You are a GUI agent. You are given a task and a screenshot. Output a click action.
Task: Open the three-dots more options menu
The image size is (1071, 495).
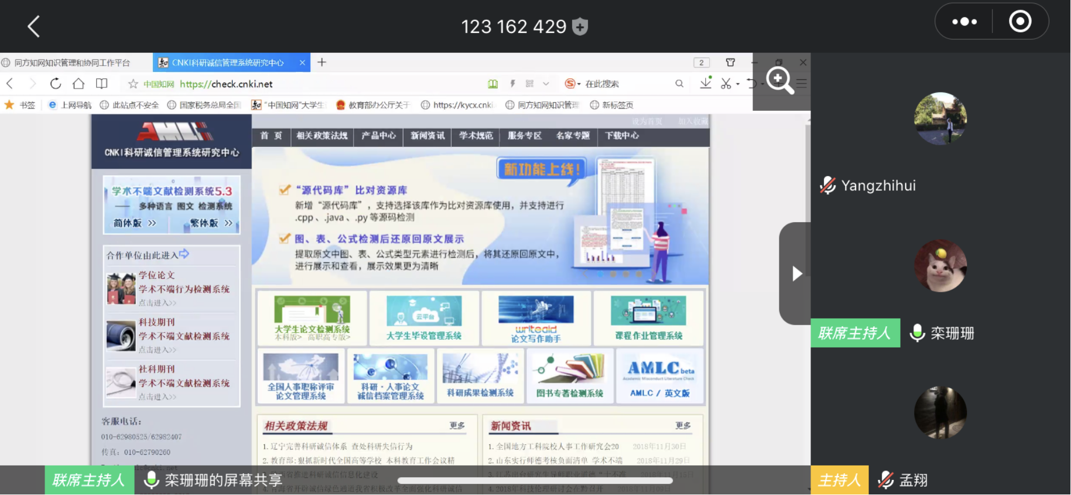pyautogui.click(x=964, y=22)
